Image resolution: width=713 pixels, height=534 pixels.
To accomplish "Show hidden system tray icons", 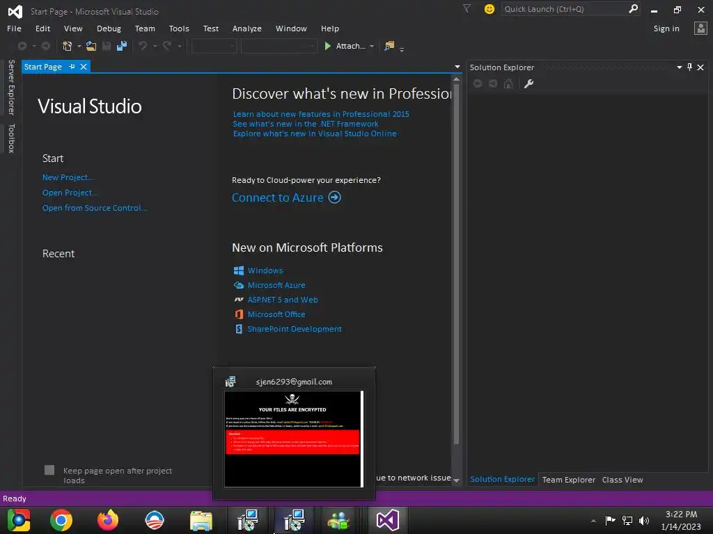I will pyautogui.click(x=593, y=521).
